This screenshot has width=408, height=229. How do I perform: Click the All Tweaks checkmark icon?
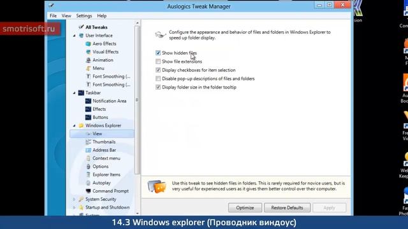[x=81, y=27]
